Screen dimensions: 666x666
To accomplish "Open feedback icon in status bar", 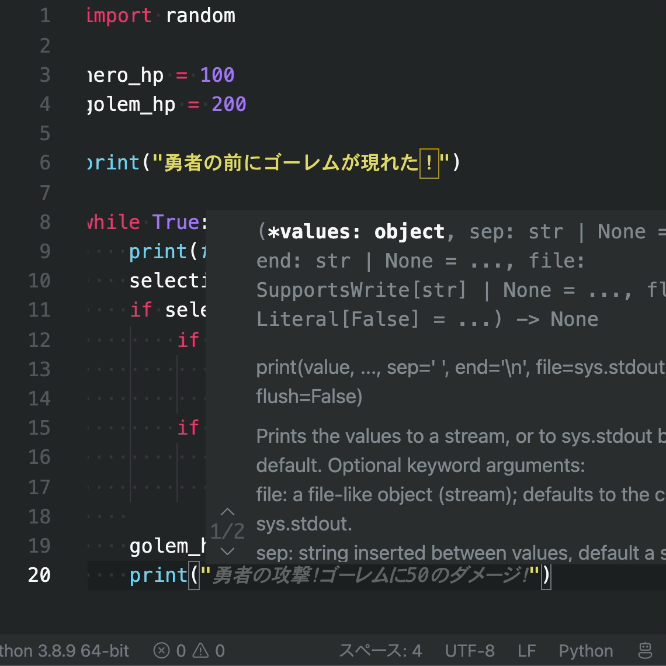I will tap(645, 651).
